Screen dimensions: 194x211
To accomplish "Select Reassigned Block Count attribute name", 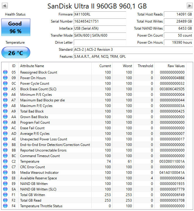I will pos(39,72).
